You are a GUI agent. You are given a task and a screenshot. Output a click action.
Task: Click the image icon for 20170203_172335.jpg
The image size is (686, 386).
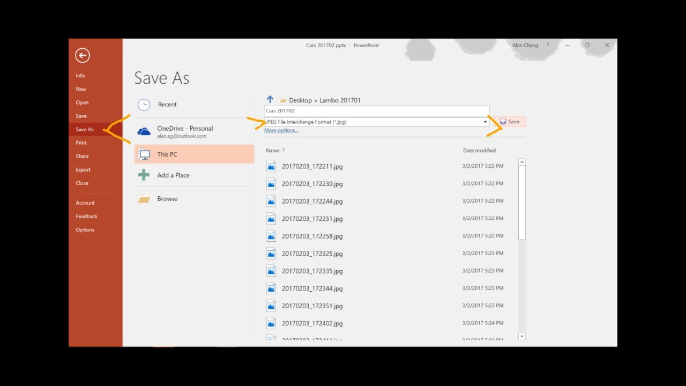click(x=271, y=271)
